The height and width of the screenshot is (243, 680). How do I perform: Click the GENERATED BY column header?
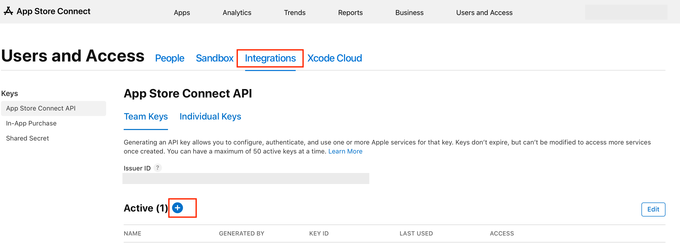pos(242,233)
